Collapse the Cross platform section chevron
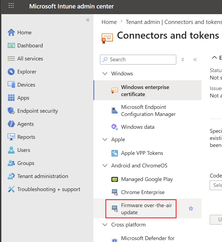Viewport: 222px width, 242px height. (105, 225)
